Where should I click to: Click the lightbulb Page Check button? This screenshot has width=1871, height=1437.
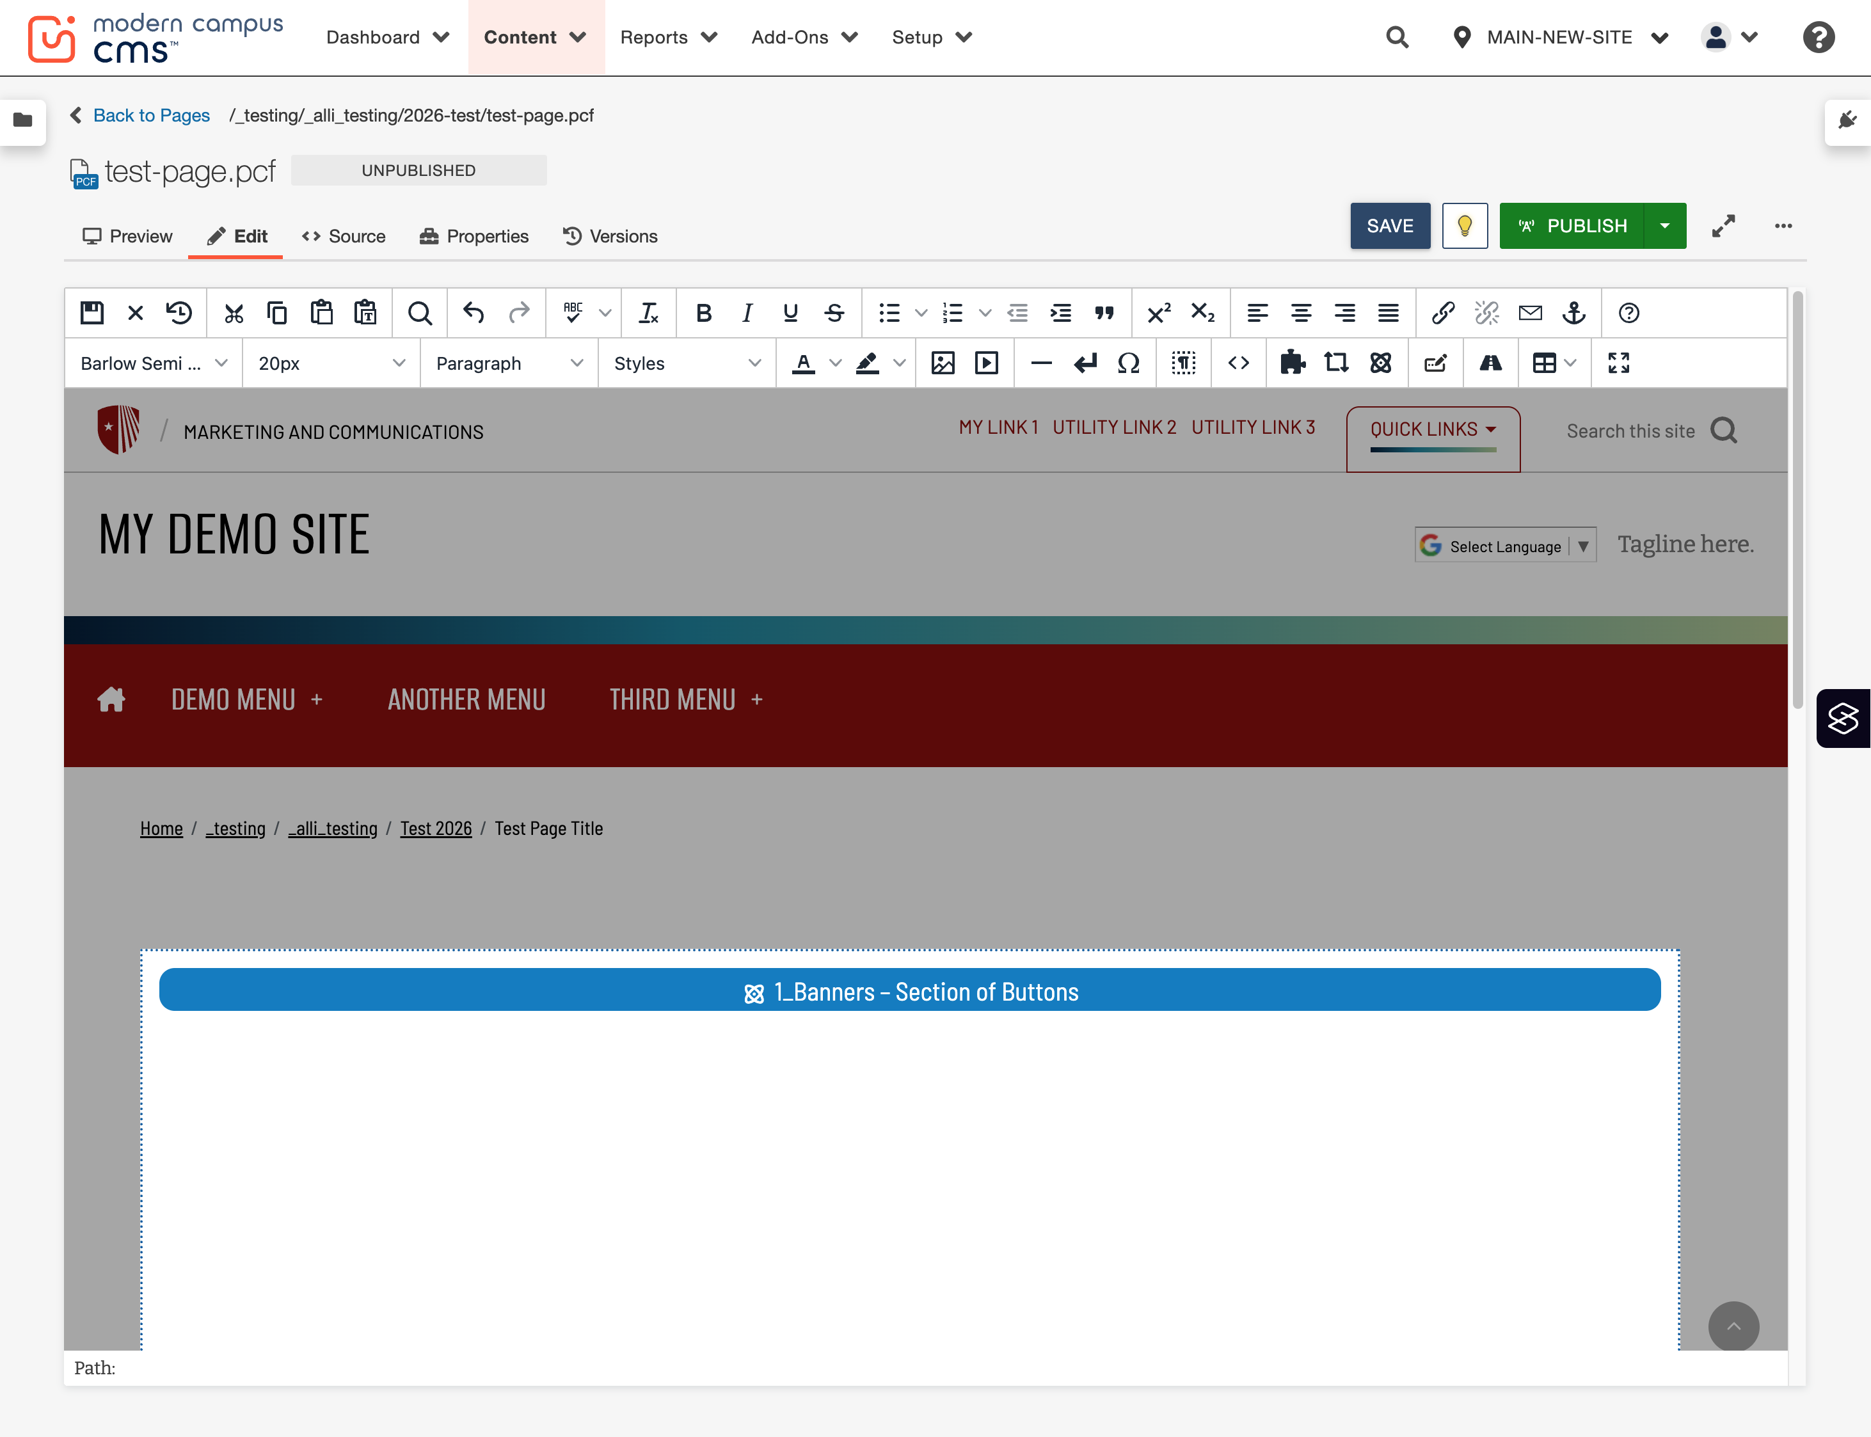tap(1465, 226)
